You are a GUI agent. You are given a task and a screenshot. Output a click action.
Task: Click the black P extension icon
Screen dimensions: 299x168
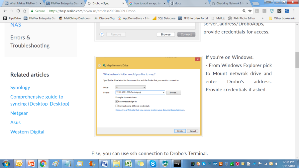tap(279, 11)
